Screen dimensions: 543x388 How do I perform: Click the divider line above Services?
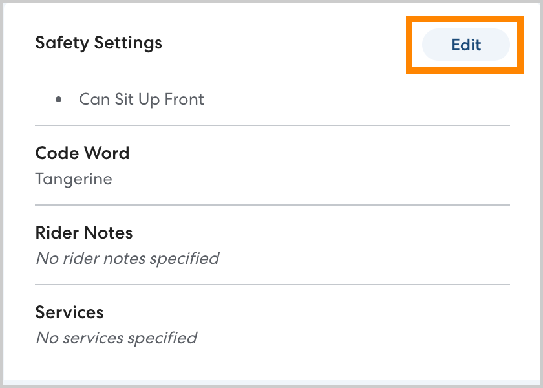pyautogui.click(x=272, y=285)
